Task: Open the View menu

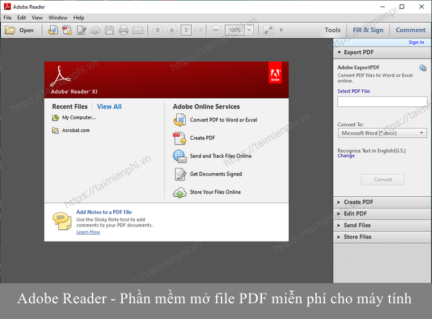Action: 37,18
